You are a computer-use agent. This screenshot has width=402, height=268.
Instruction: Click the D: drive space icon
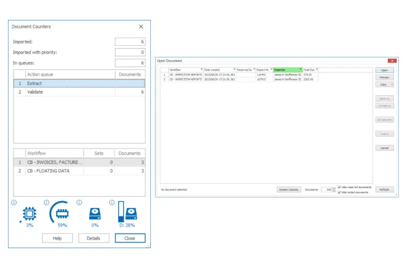click(131, 214)
